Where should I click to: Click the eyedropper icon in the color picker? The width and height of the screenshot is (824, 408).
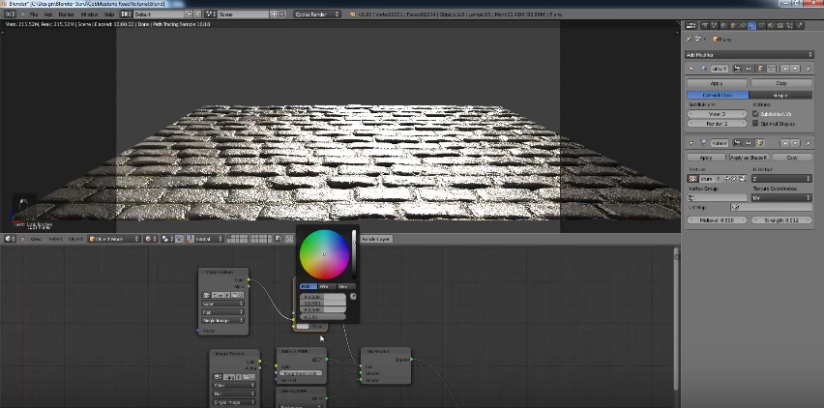[353, 296]
